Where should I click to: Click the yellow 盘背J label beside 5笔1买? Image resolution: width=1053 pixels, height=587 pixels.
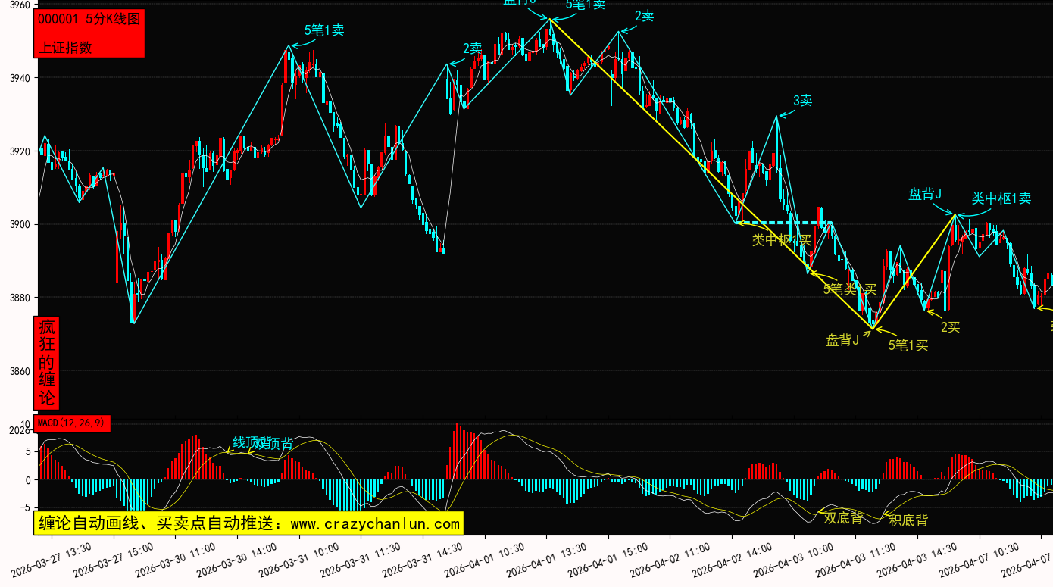[x=842, y=340]
